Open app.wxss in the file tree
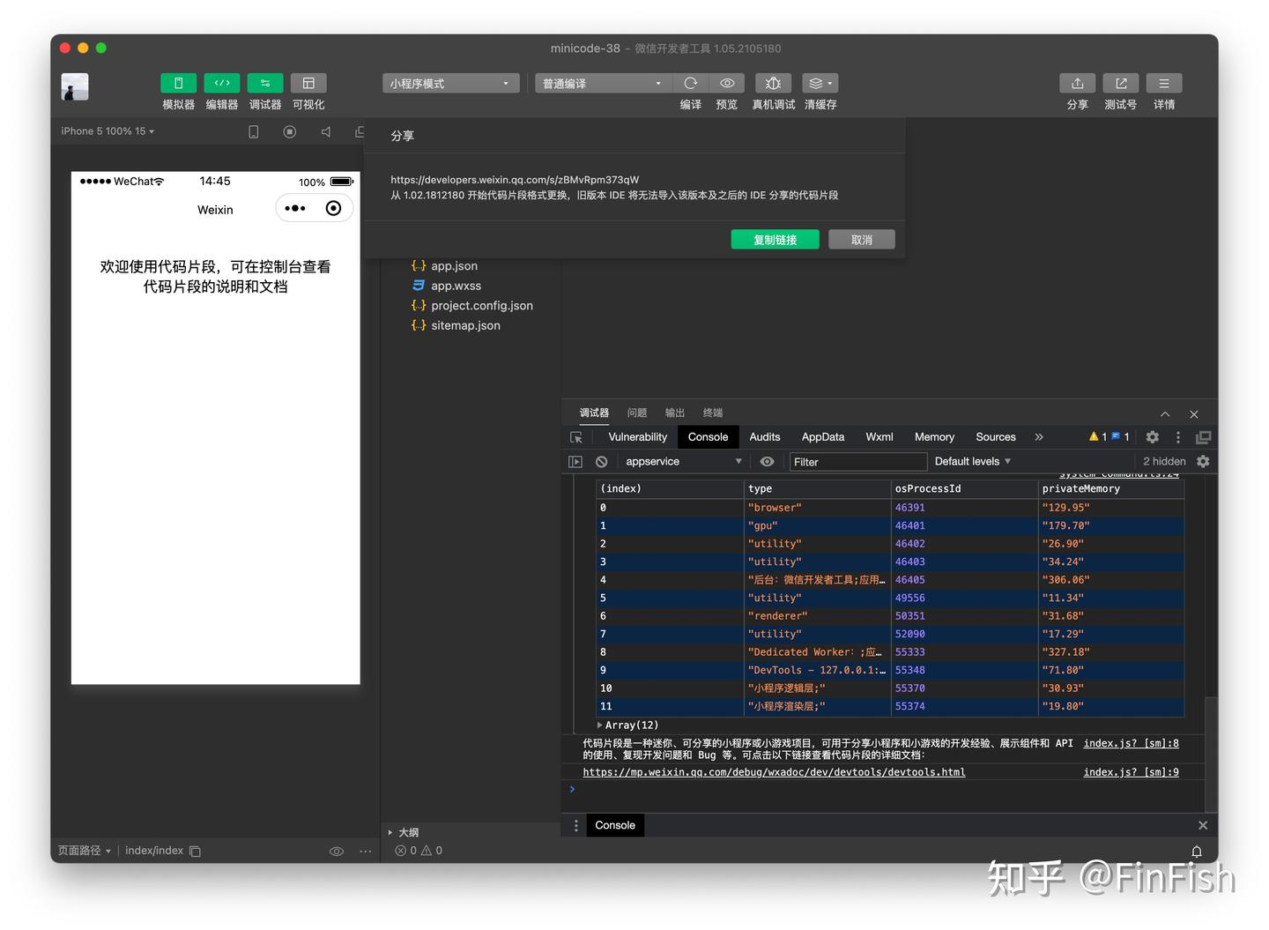The image size is (1269, 930). tap(456, 286)
